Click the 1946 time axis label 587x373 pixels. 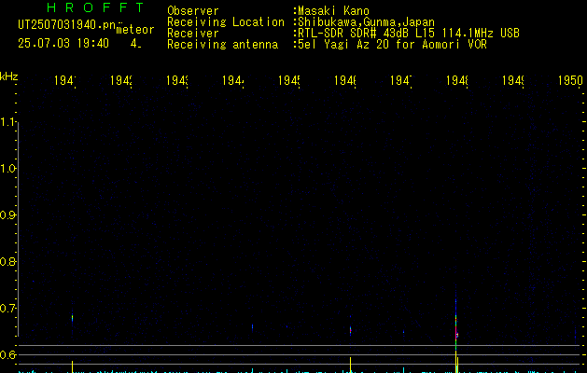[x=344, y=80]
